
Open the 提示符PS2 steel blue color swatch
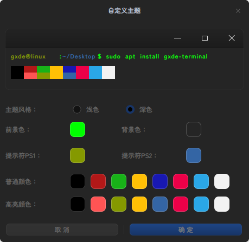click(194, 155)
